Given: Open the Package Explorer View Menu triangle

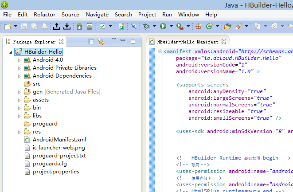Looking at the screenshot, I should coord(114,39).
